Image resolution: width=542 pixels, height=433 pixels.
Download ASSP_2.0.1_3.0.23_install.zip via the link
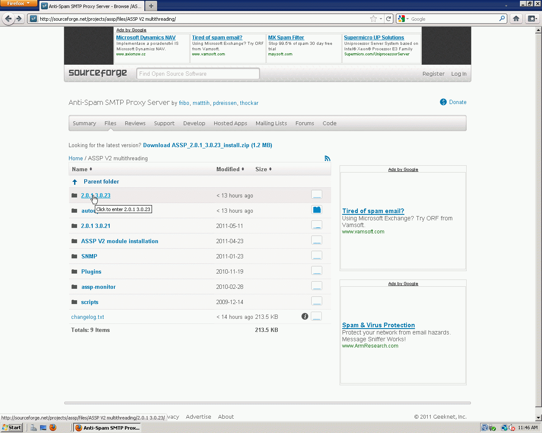coord(207,145)
